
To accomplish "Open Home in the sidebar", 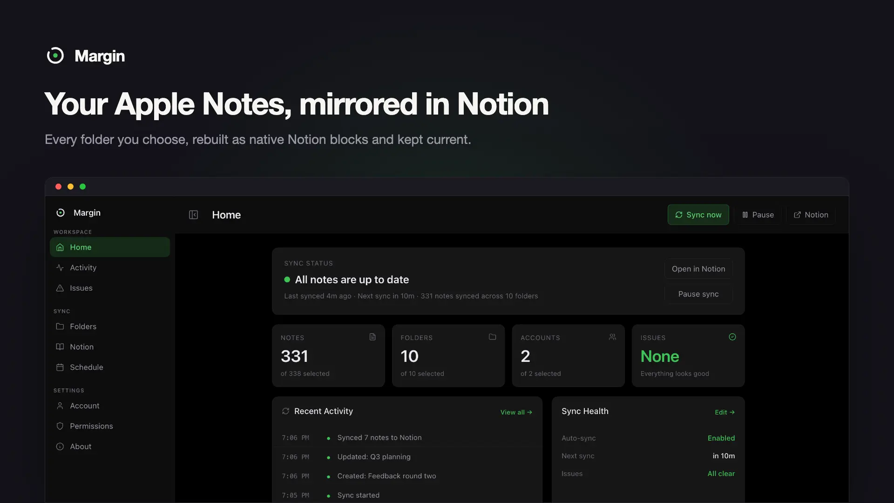I will point(110,247).
